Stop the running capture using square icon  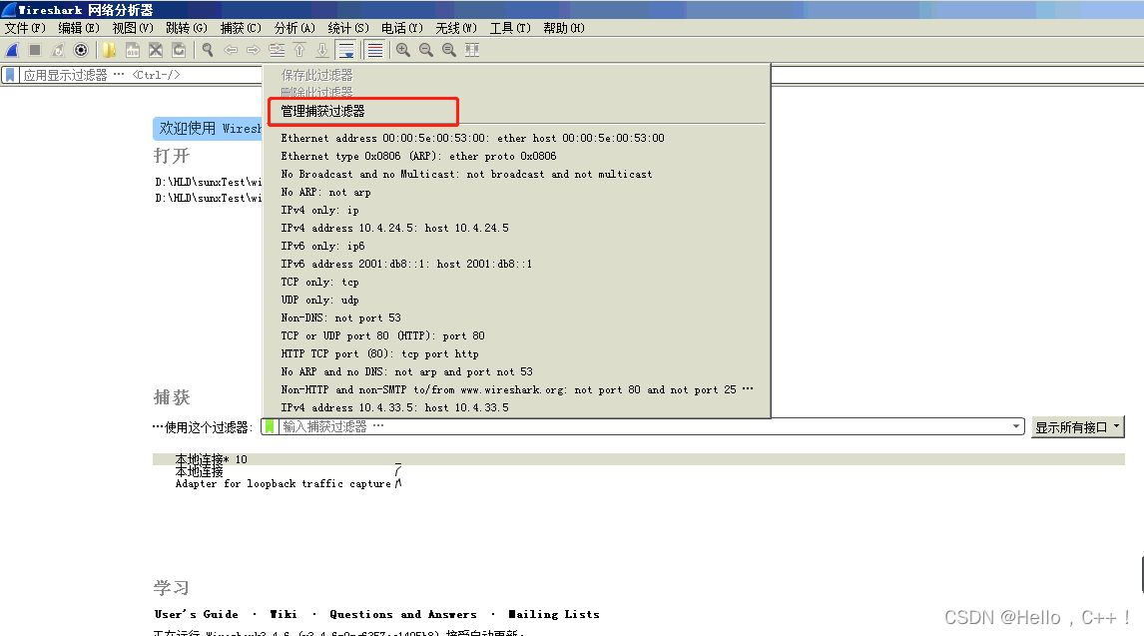point(34,50)
